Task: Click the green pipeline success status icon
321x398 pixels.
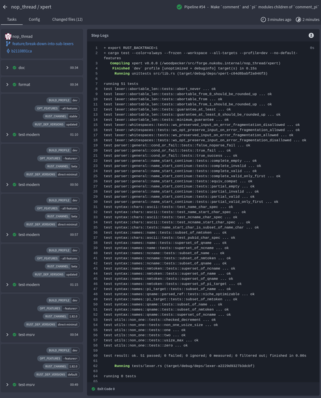Action: point(179,7)
